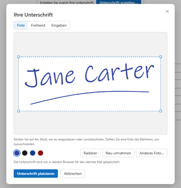Click the Abbrechen button
The height and width of the screenshot is (188, 181).
point(73,174)
